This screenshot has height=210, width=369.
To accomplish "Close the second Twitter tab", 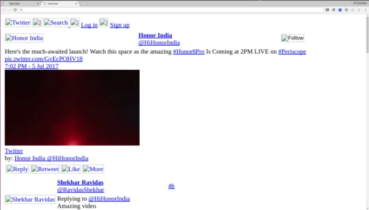I will click(76, 3).
